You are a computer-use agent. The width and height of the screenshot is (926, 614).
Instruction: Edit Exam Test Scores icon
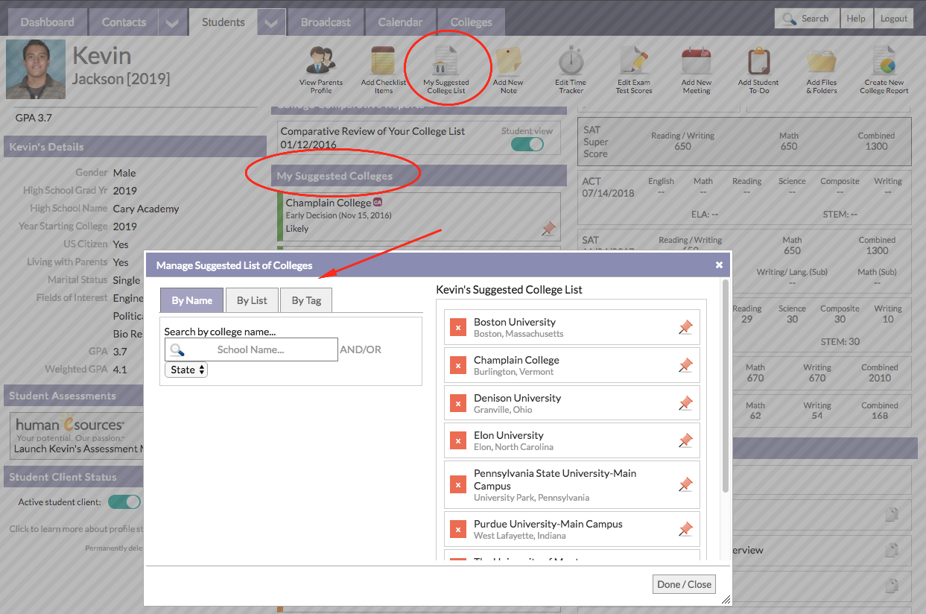pos(634,69)
